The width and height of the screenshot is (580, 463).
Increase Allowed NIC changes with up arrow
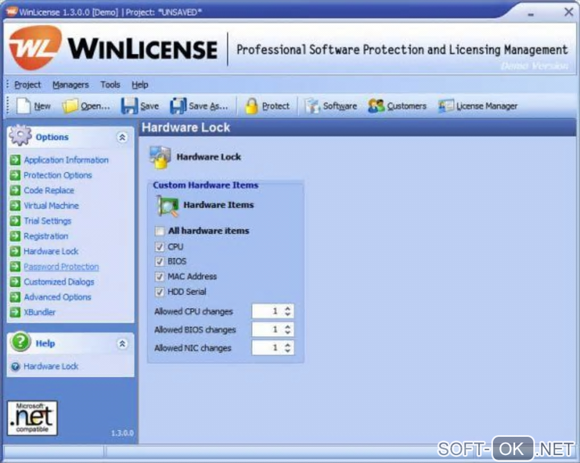click(288, 345)
